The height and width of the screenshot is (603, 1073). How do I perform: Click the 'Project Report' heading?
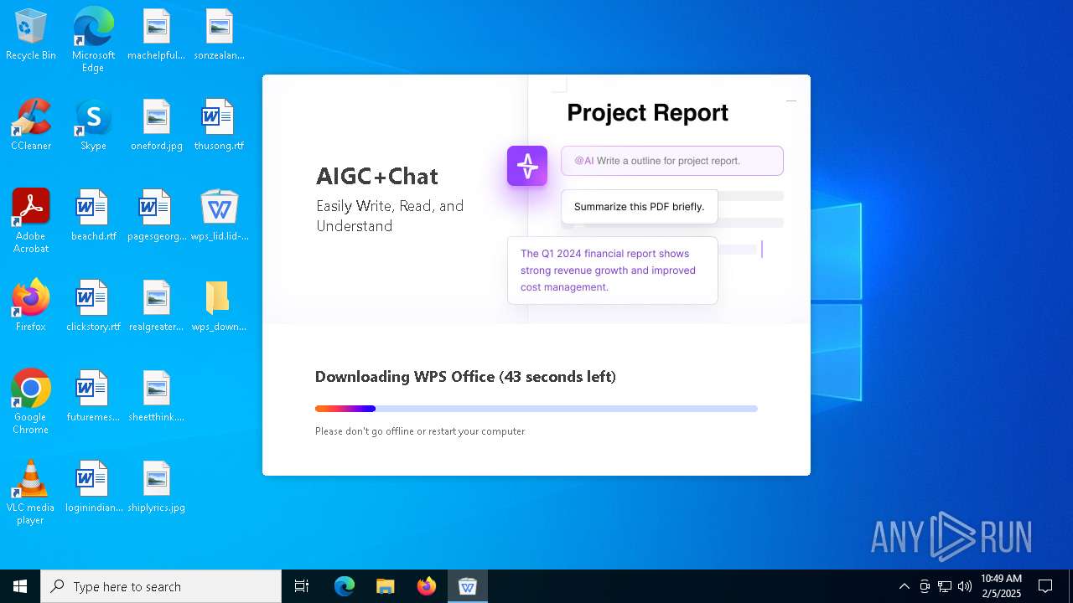click(x=648, y=112)
